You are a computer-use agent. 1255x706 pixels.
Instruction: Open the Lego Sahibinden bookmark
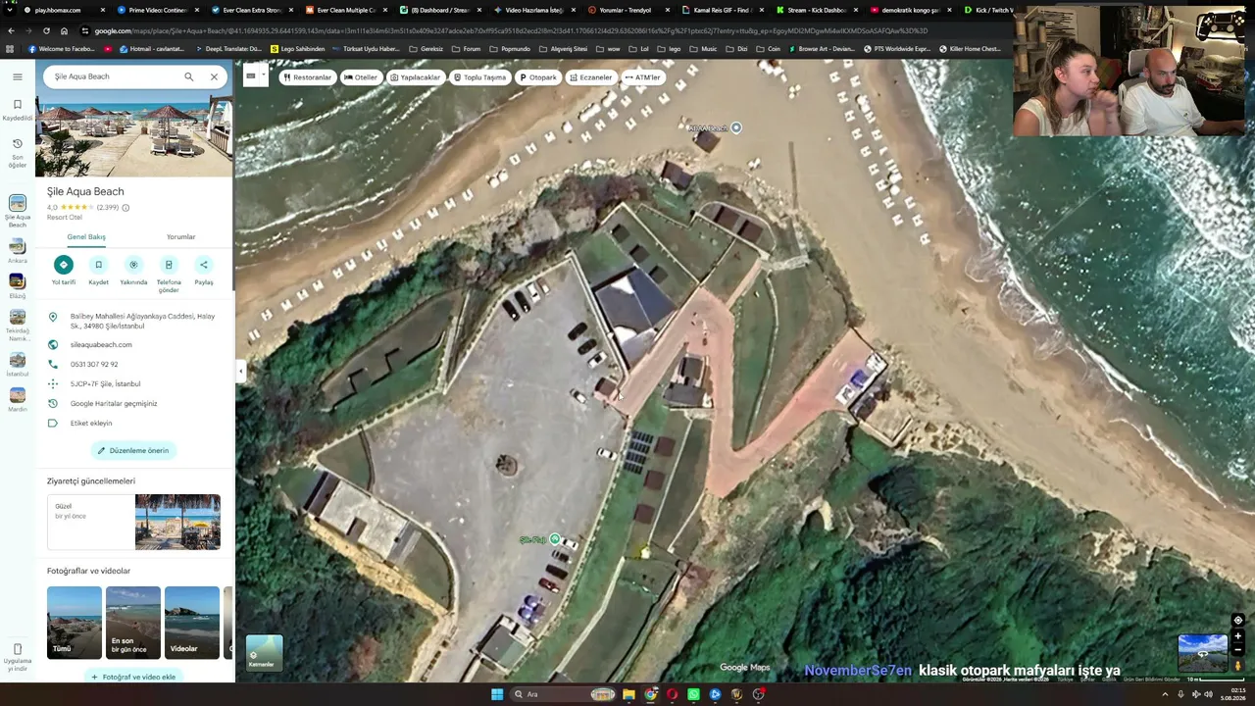pyautogui.click(x=297, y=49)
